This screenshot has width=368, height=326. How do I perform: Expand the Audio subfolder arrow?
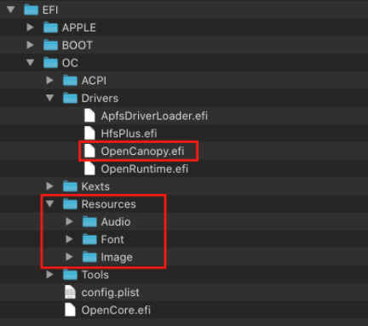point(69,221)
